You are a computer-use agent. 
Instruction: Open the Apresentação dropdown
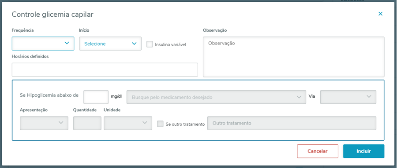point(44,123)
